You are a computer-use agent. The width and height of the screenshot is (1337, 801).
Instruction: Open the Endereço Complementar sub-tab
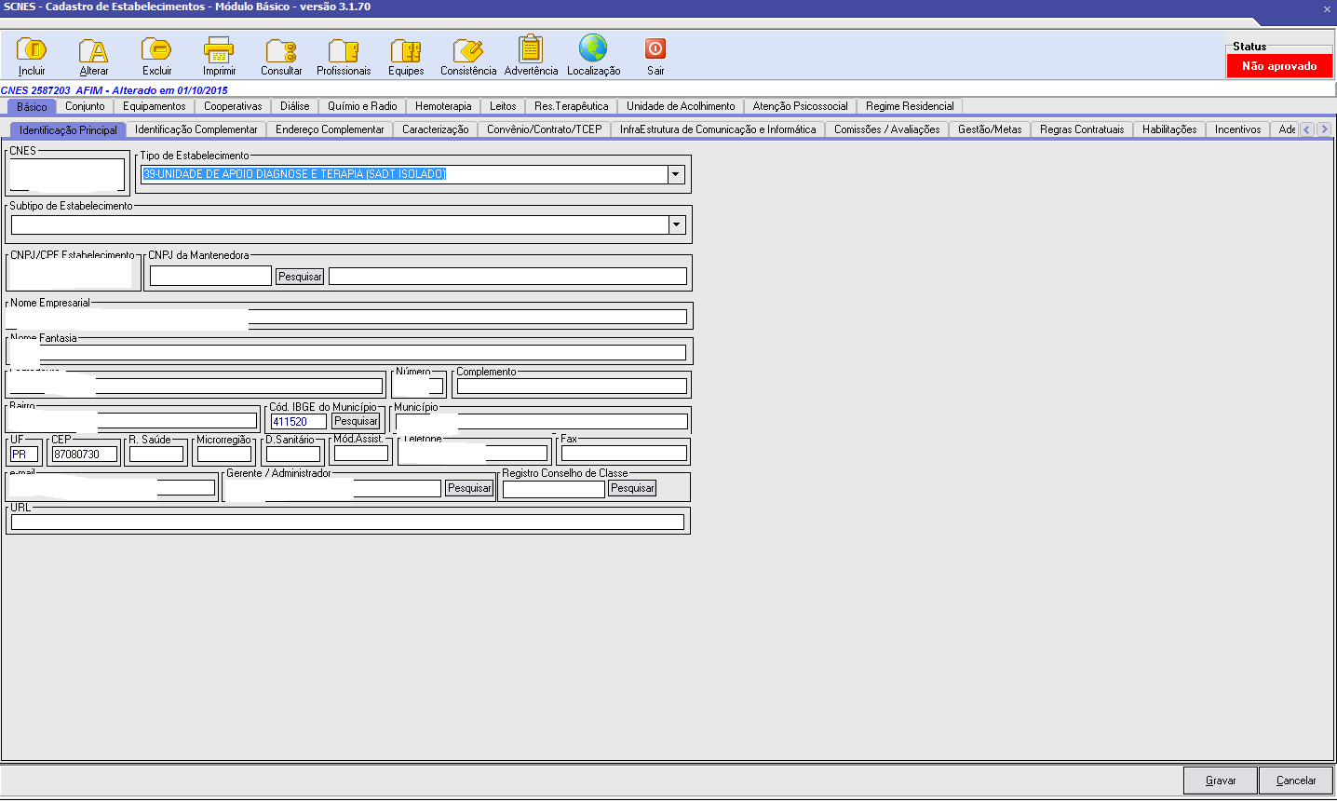(330, 129)
